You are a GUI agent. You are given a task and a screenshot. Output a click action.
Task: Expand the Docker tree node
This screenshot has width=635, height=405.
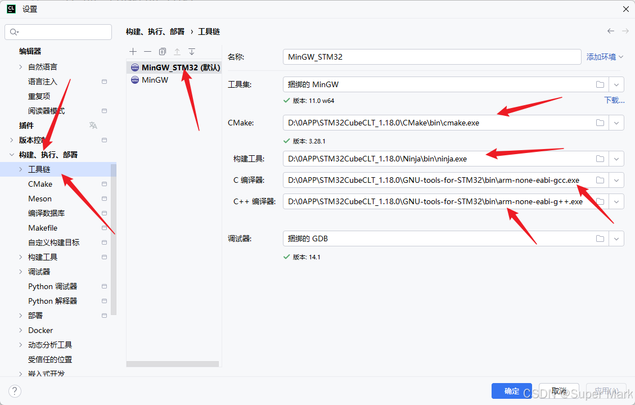[21, 330]
